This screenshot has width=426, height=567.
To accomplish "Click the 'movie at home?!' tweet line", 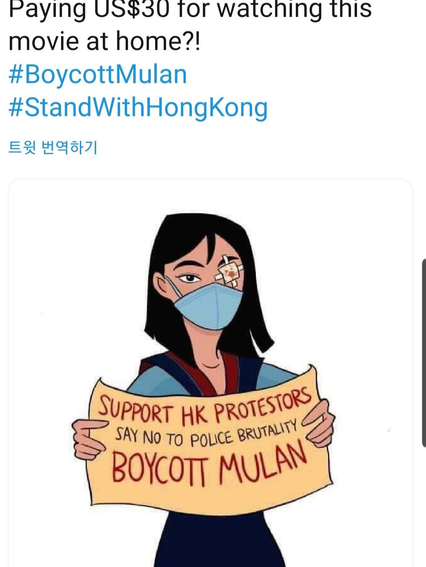I will tap(104, 41).
